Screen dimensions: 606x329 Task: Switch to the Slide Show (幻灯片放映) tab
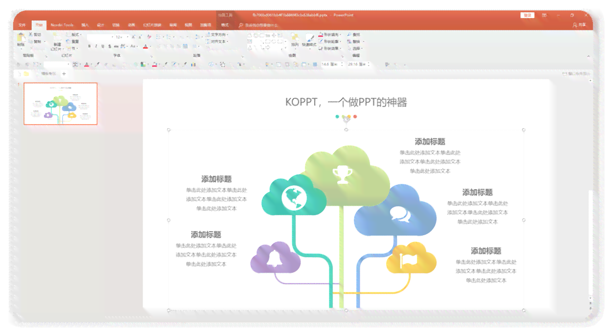point(152,24)
